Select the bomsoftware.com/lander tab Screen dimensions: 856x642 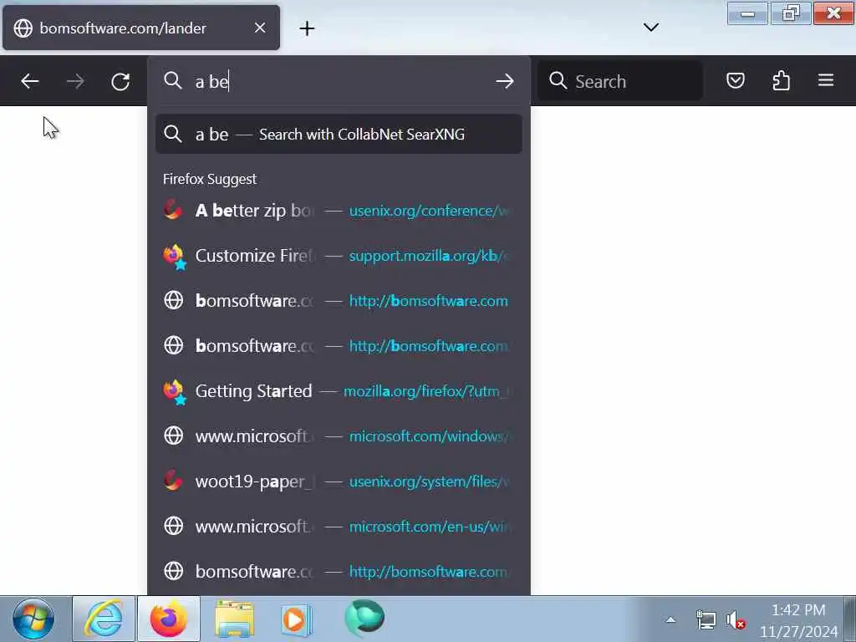pos(140,28)
